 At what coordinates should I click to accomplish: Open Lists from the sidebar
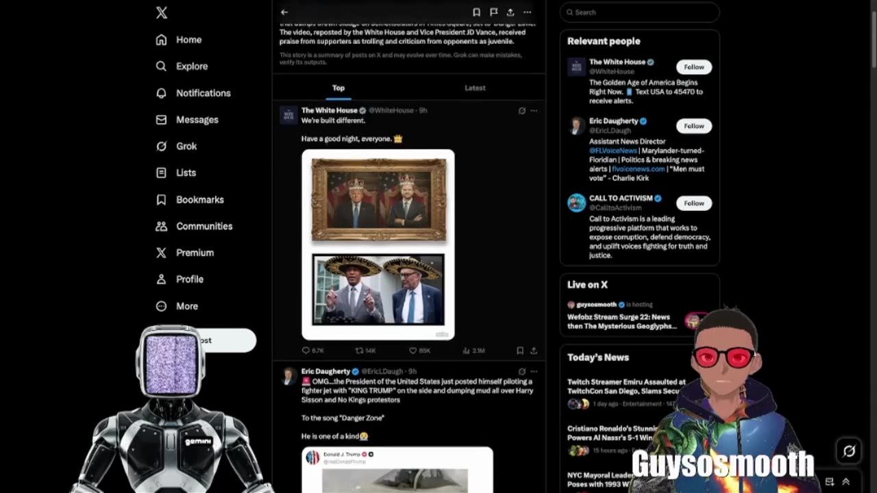point(177,173)
